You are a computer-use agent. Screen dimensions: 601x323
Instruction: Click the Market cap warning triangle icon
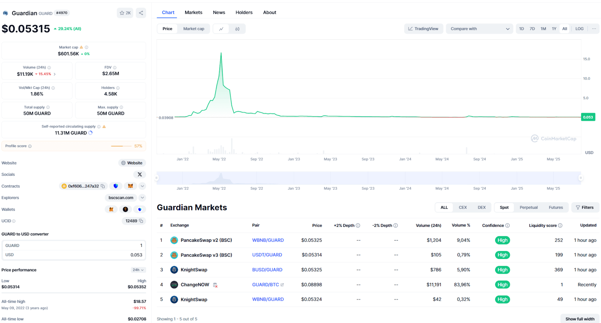pyautogui.click(x=81, y=47)
